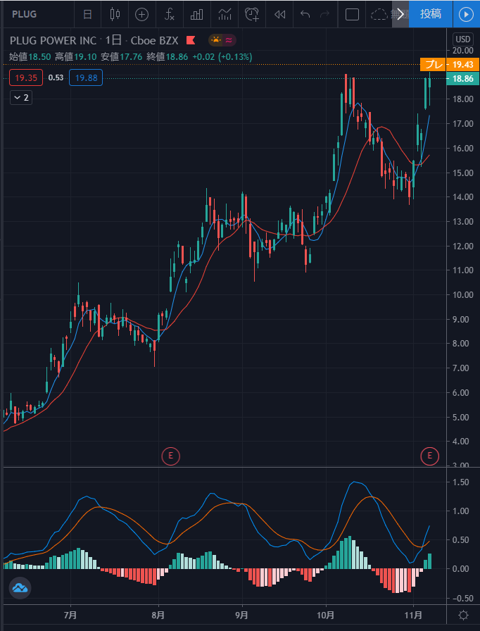Click the sun pre-market session icon
The width and height of the screenshot is (480, 631).
[x=216, y=40]
